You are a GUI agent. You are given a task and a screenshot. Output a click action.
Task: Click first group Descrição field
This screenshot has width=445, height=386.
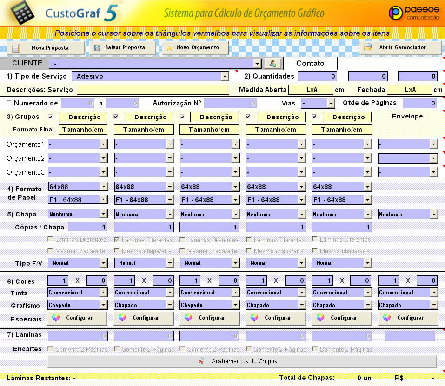83,117
